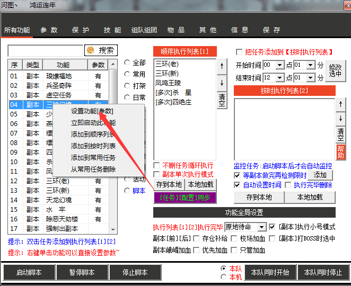This screenshot has width=351, height=286.
Task: Open the 开始时间 hour dropdown
Action: (x=274, y=65)
